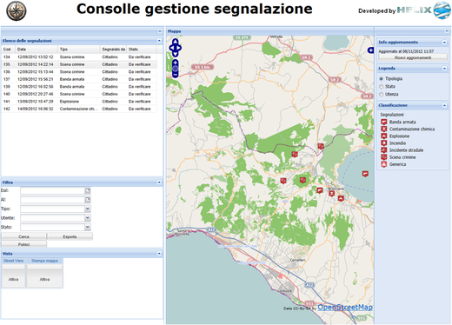452x325 pixels.
Task: Select report row dated 12/09/2012 20:27:46
Action: [x=79, y=94]
